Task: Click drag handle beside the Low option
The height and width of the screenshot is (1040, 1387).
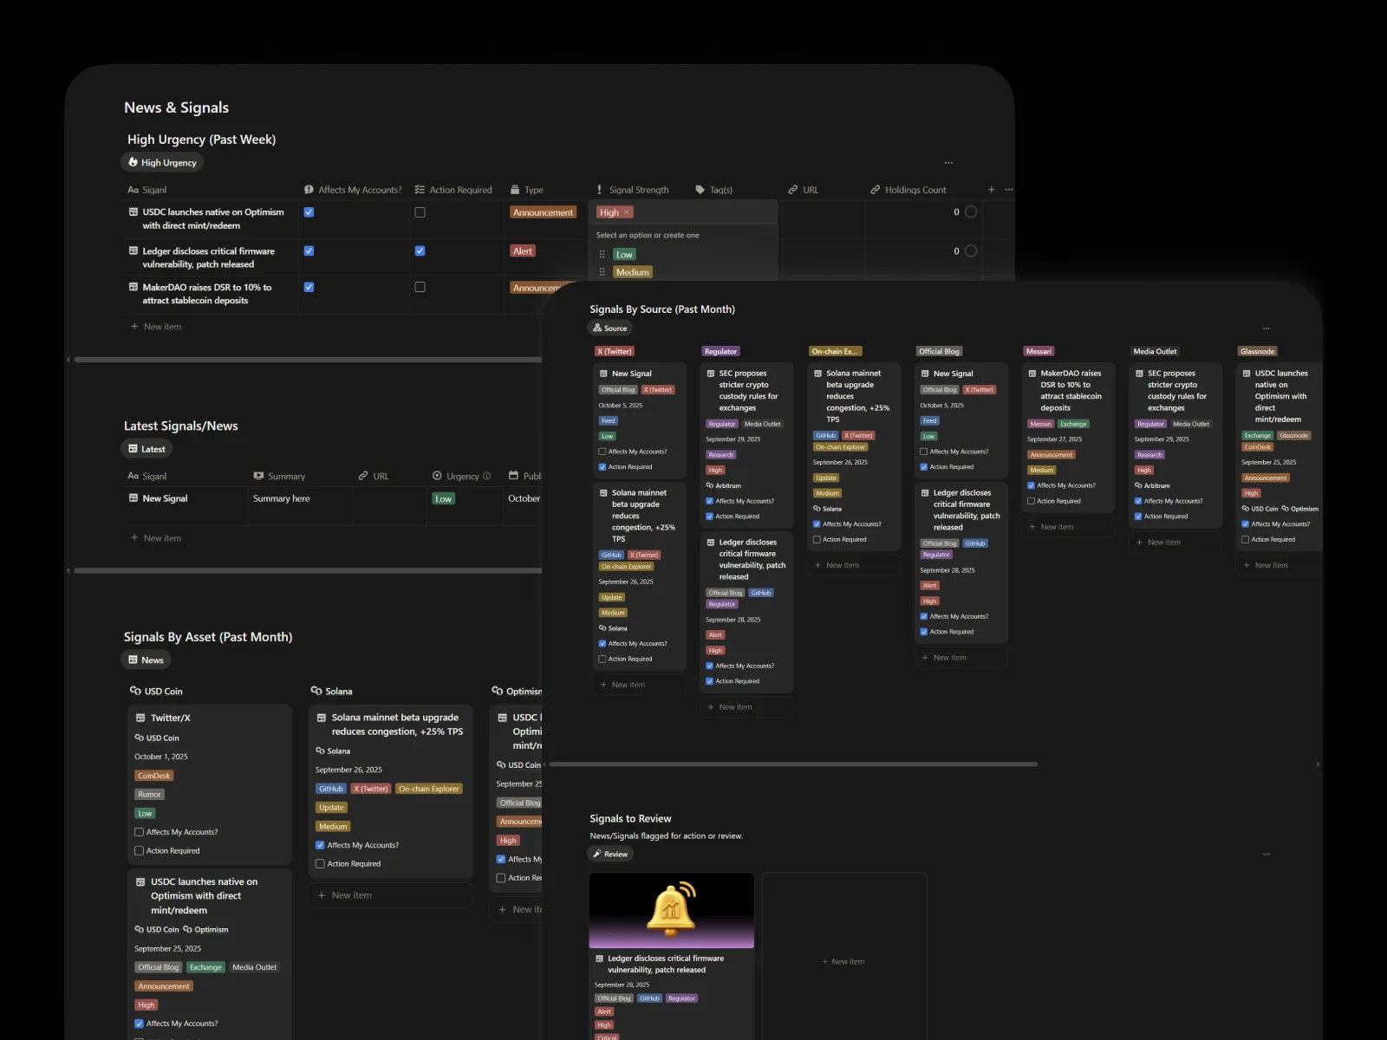Action: coord(602,255)
